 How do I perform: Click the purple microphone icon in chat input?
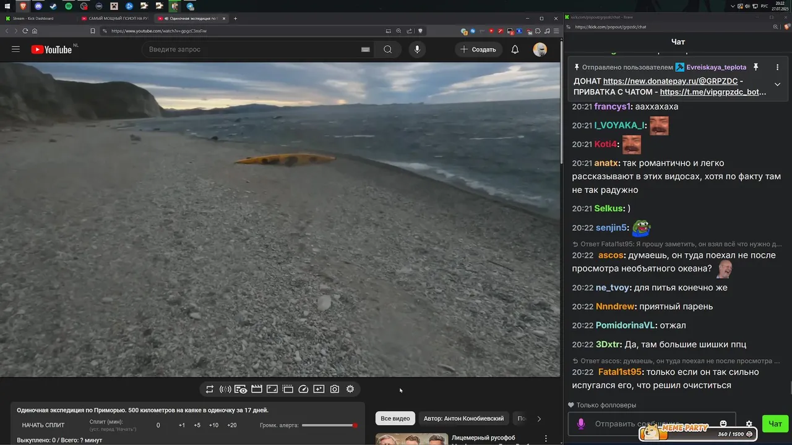[x=580, y=424]
